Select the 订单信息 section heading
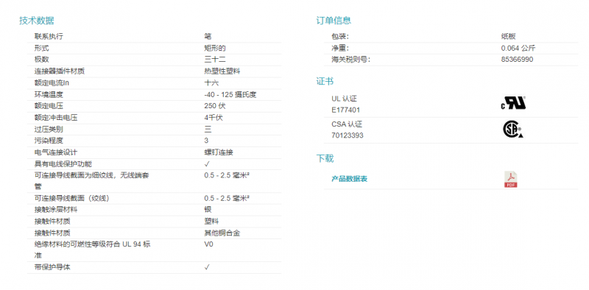Image resolution: width=589 pixels, height=290 pixels. [x=334, y=21]
